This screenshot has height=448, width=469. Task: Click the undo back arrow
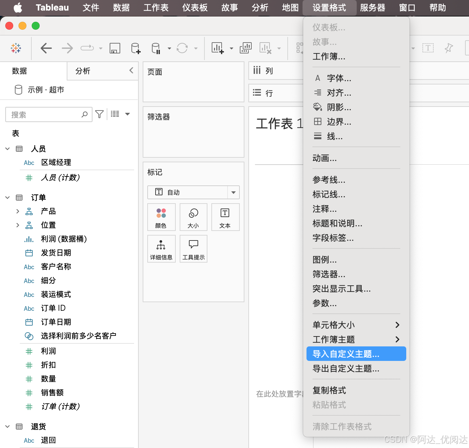point(46,48)
